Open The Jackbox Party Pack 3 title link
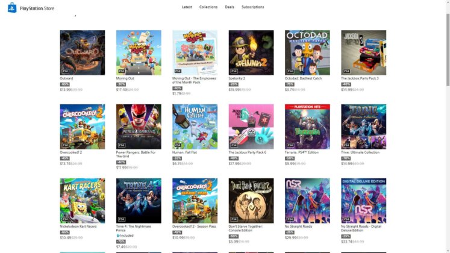This screenshot has height=253, width=450. [x=360, y=78]
